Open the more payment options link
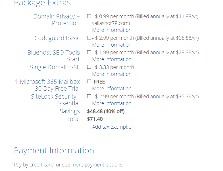 pyautogui.click(x=97, y=165)
